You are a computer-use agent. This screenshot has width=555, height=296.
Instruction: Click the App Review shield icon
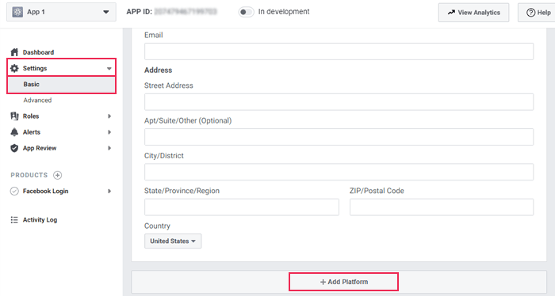click(x=14, y=148)
